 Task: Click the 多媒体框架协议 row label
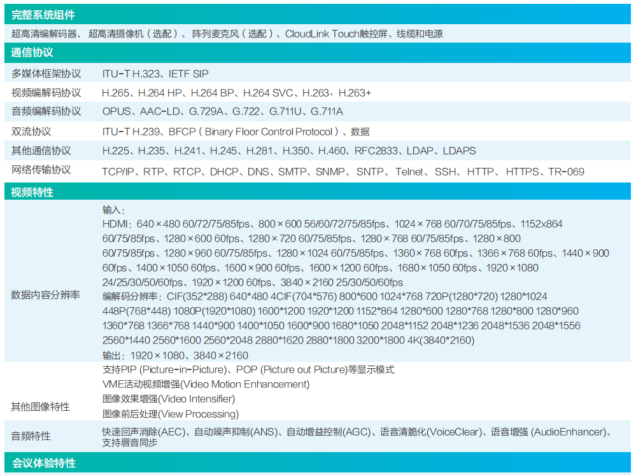(46, 74)
